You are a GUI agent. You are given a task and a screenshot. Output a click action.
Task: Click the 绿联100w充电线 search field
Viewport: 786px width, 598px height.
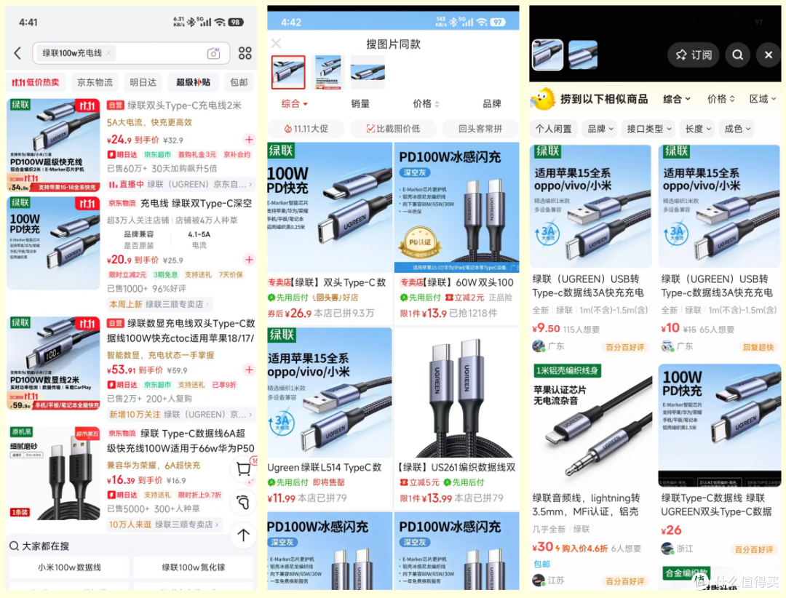[x=131, y=53]
